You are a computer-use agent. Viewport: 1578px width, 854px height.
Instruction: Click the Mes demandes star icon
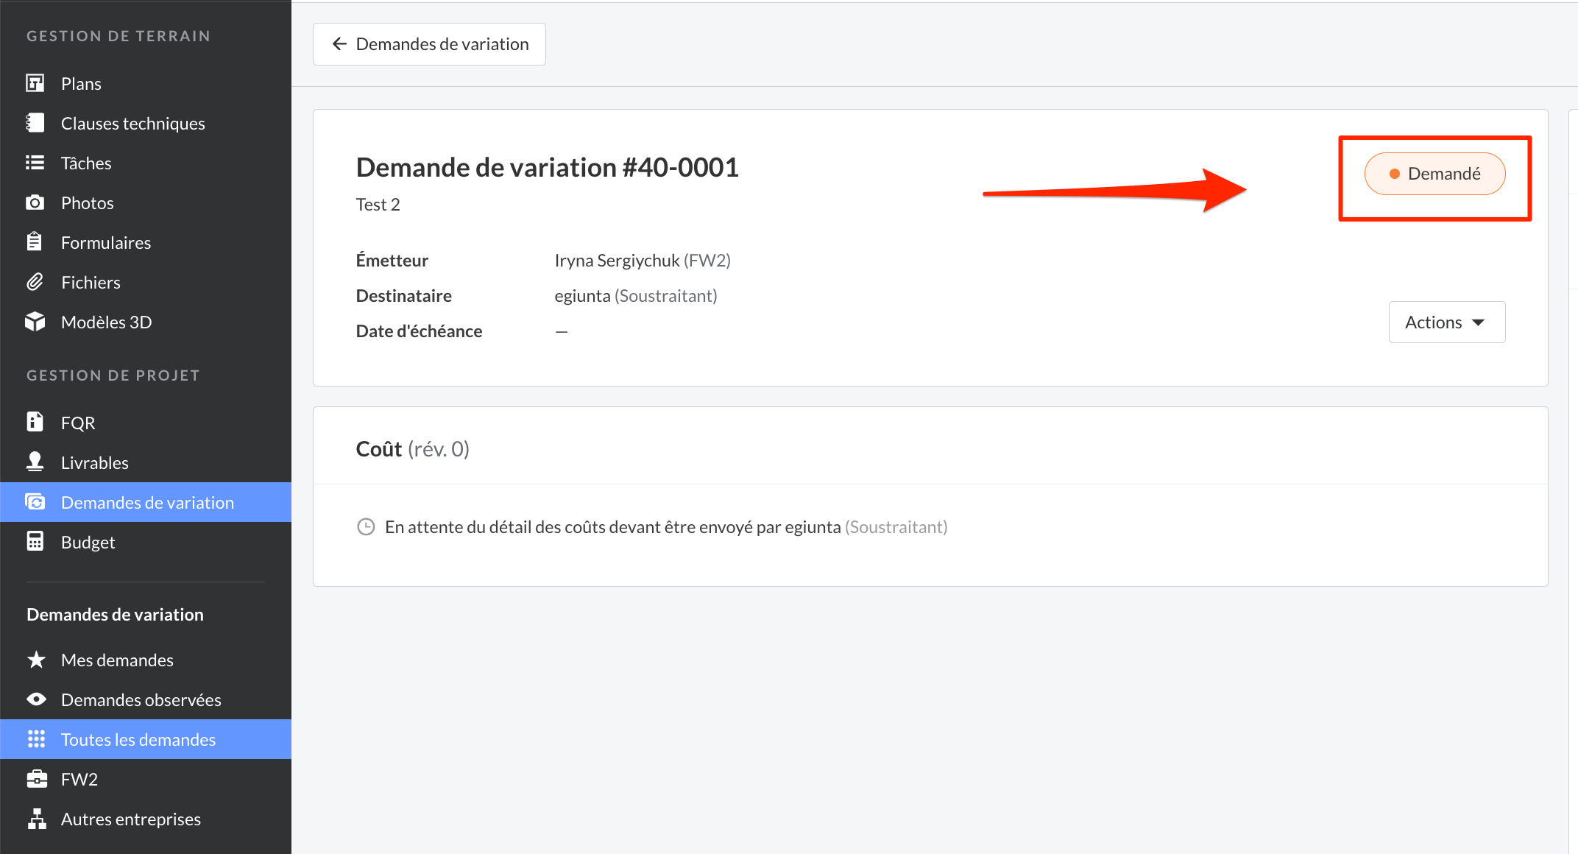click(x=36, y=660)
